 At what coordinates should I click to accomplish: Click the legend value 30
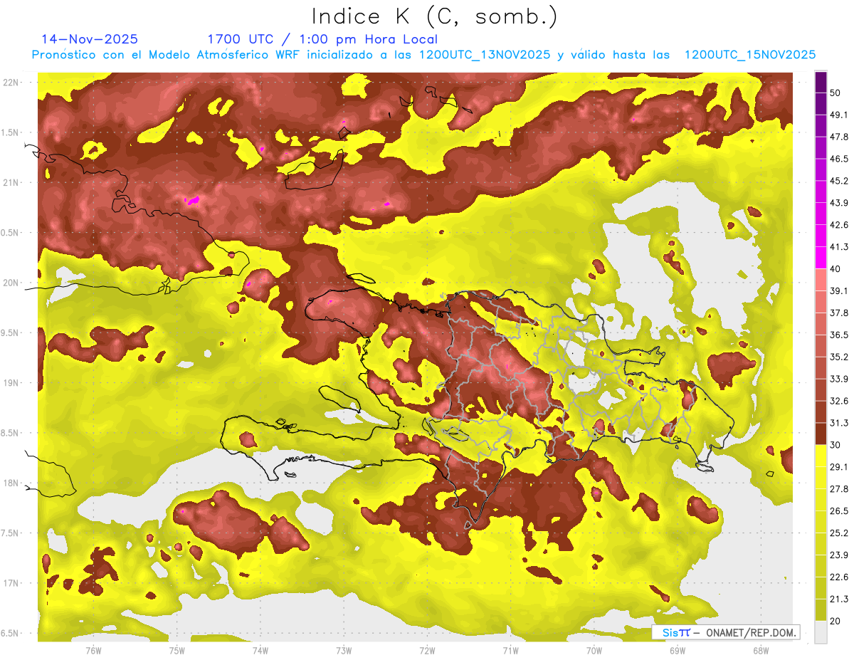(835, 445)
